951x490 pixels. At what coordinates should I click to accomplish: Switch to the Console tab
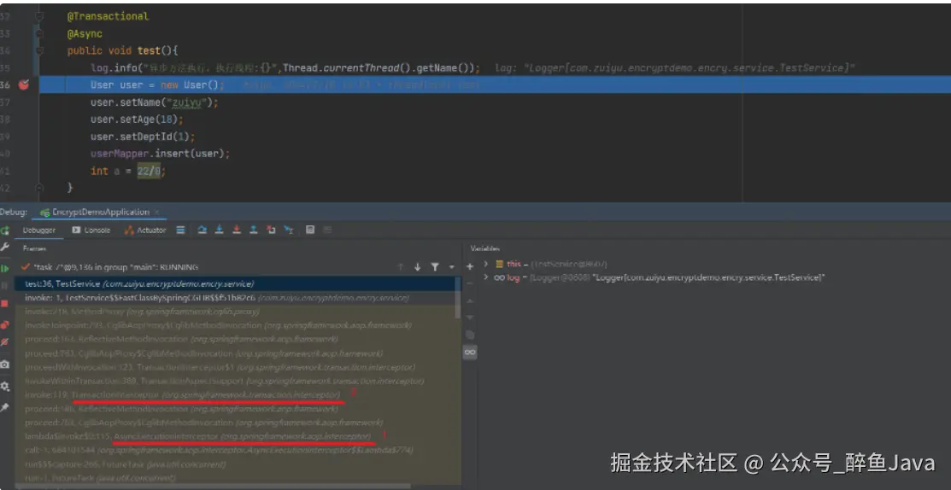(x=91, y=230)
